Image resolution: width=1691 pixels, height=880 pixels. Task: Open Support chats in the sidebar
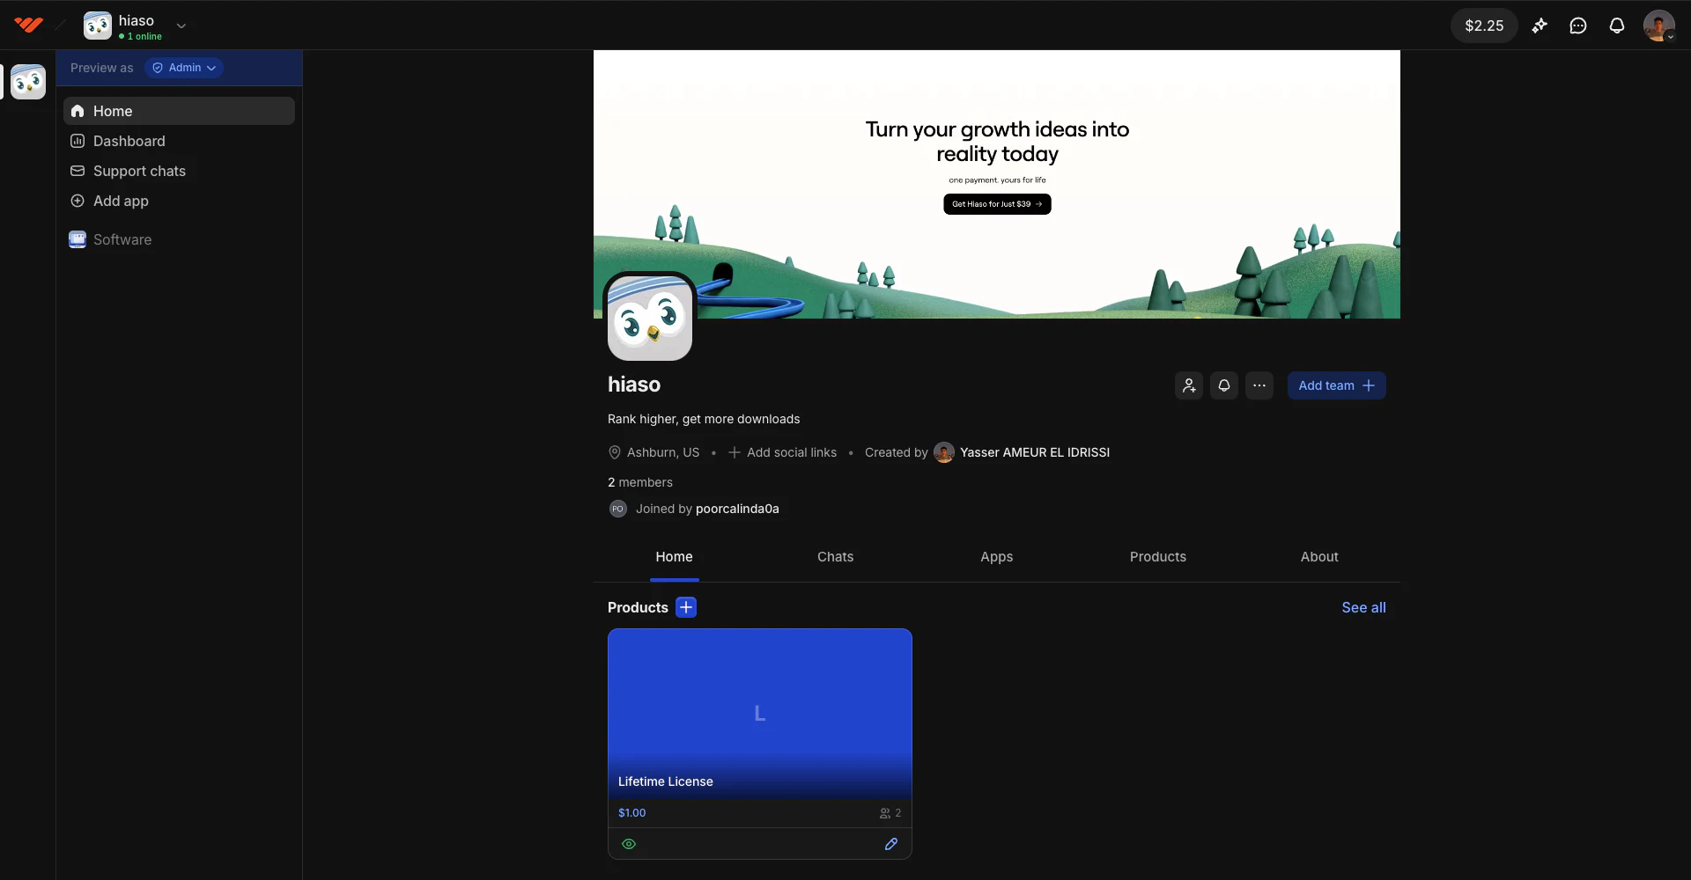click(x=179, y=171)
